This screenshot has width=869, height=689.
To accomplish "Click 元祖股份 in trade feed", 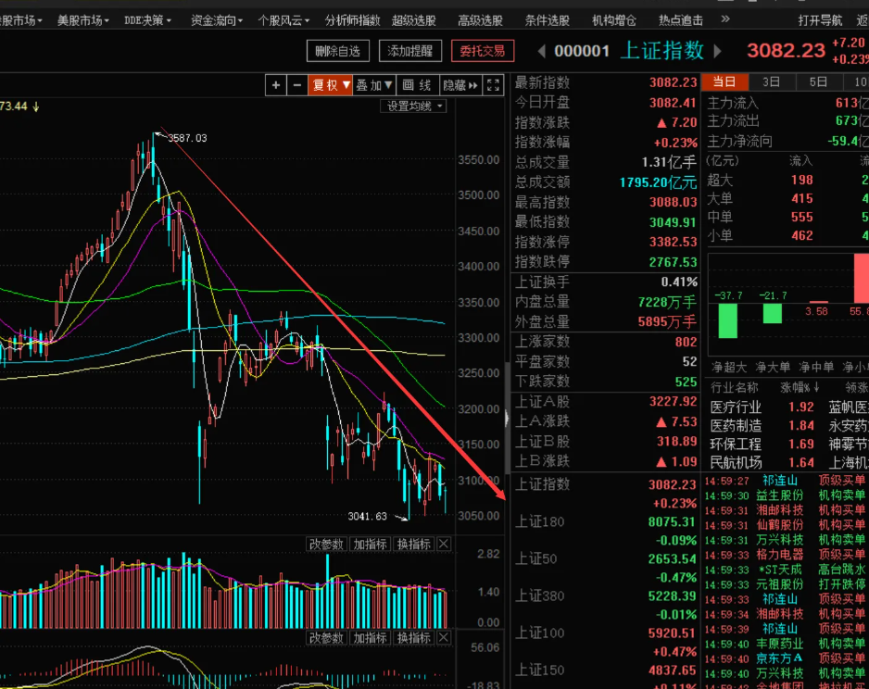I will (779, 585).
